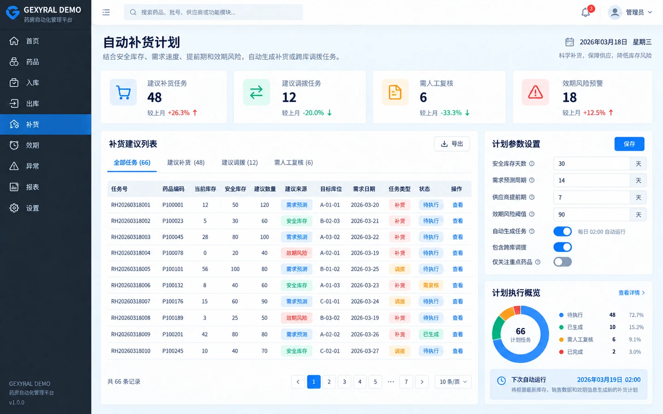Click the clock icon in 下次自动运行 box
This screenshot has width=663, height=414.
[501, 380]
